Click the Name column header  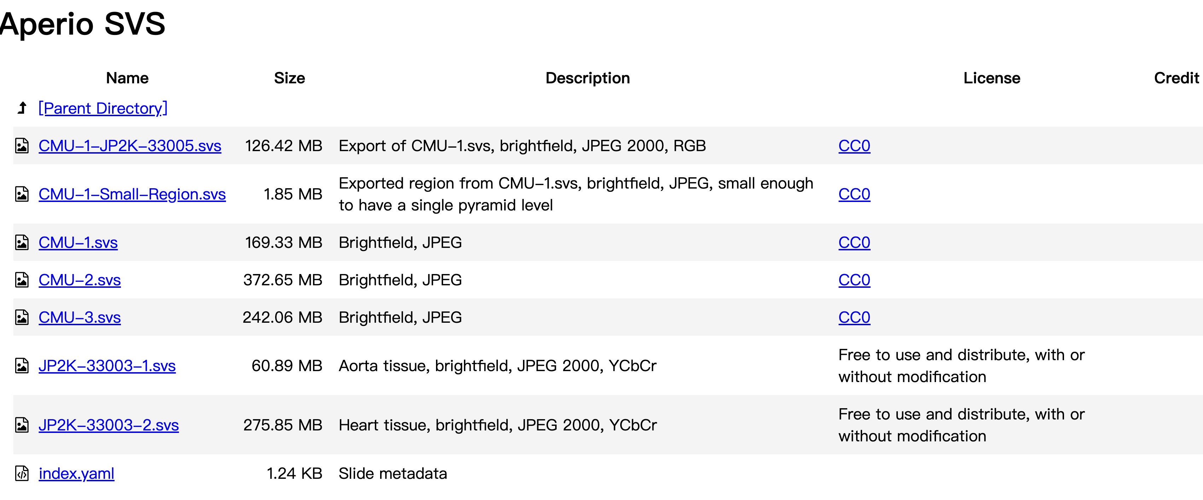click(128, 78)
